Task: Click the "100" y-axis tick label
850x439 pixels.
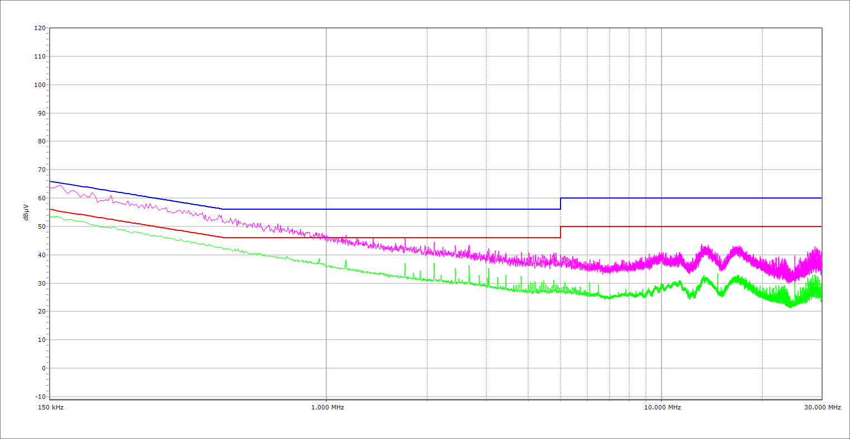Action: click(x=40, y=85)
